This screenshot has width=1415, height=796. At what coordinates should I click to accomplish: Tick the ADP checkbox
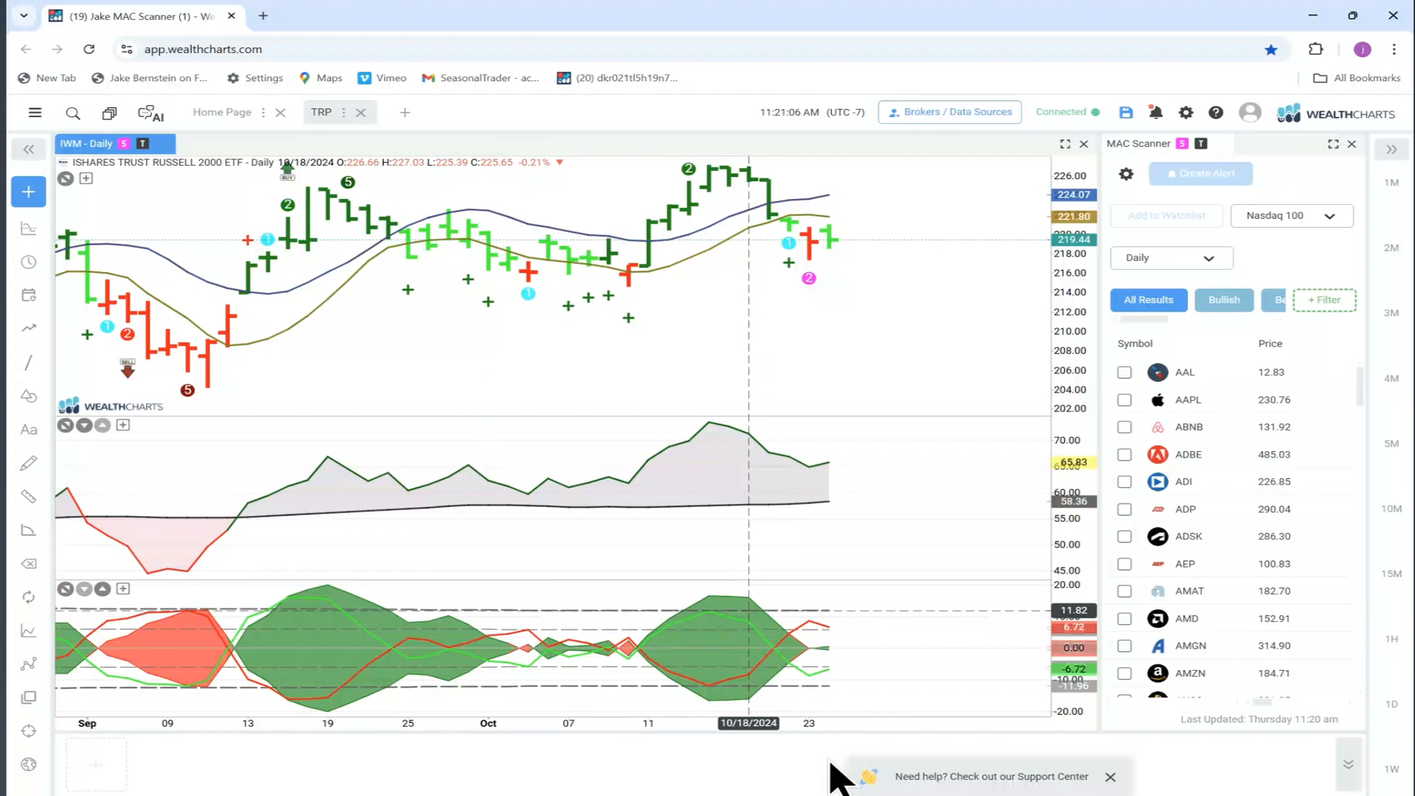pyautogui.click(x=1124, y=509)
